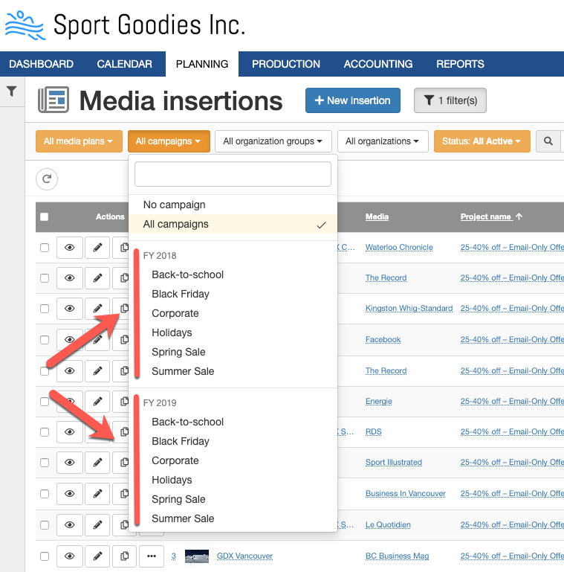This screenshot has height=572, width=564.
Task: Click the refresh icon above the table
Action: [47, 179]
